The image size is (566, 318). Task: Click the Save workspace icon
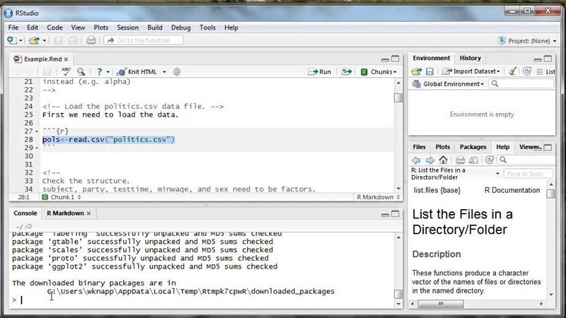[429, 71]
